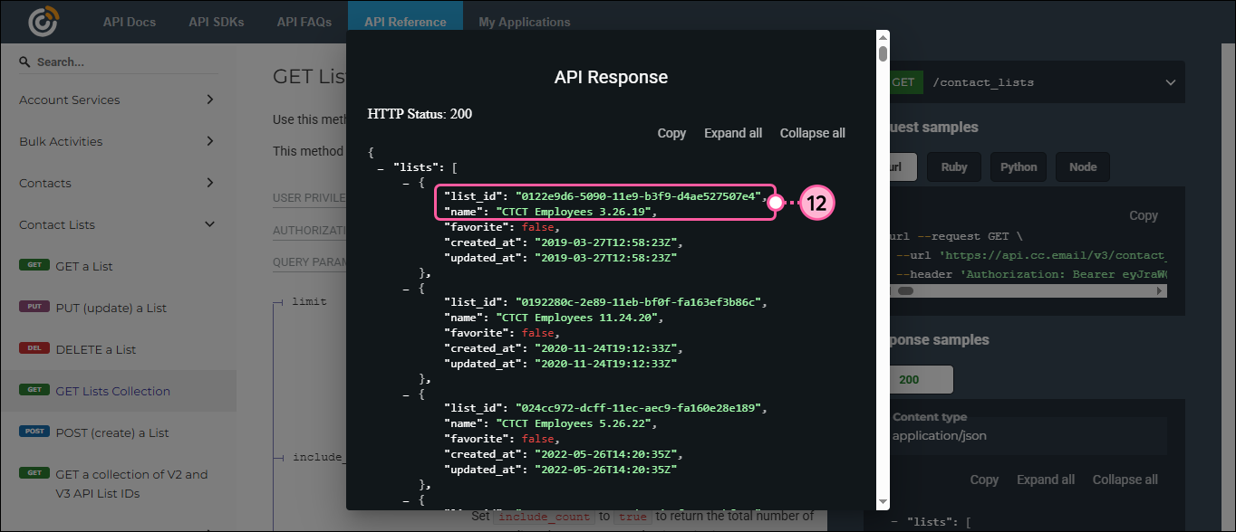
Task: Click the API Response dialog scrollbar thumb
Action: (884, 53)
